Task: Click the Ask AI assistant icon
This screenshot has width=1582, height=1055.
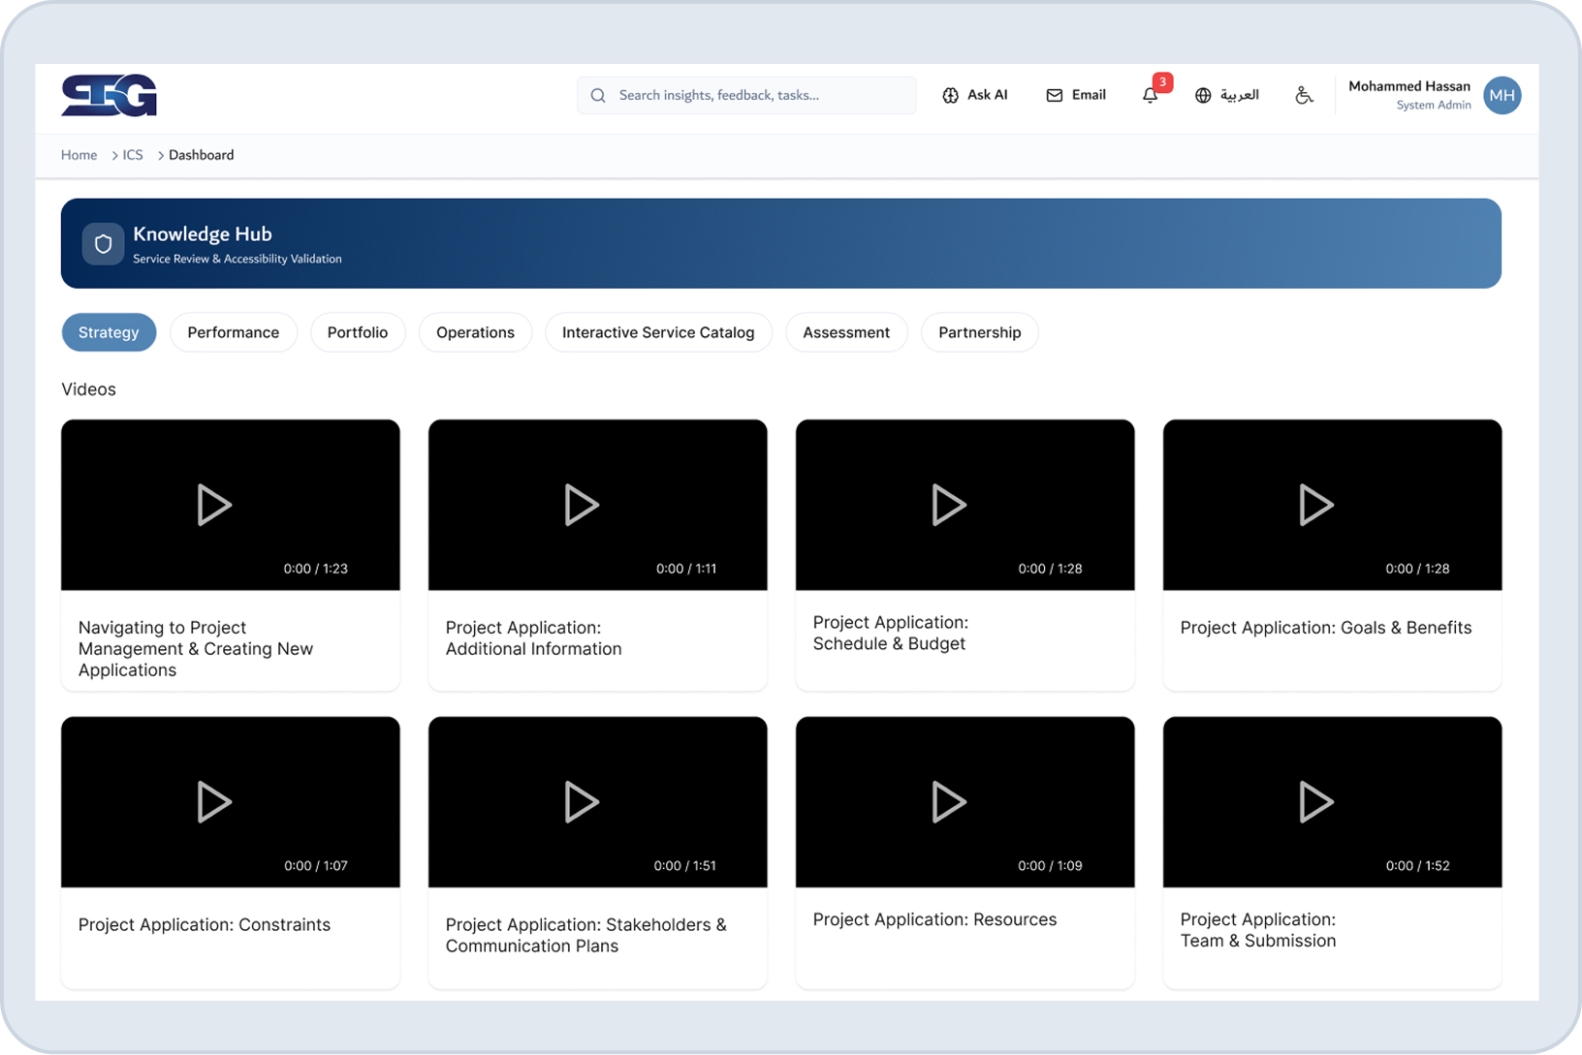Action: (951, 95)
